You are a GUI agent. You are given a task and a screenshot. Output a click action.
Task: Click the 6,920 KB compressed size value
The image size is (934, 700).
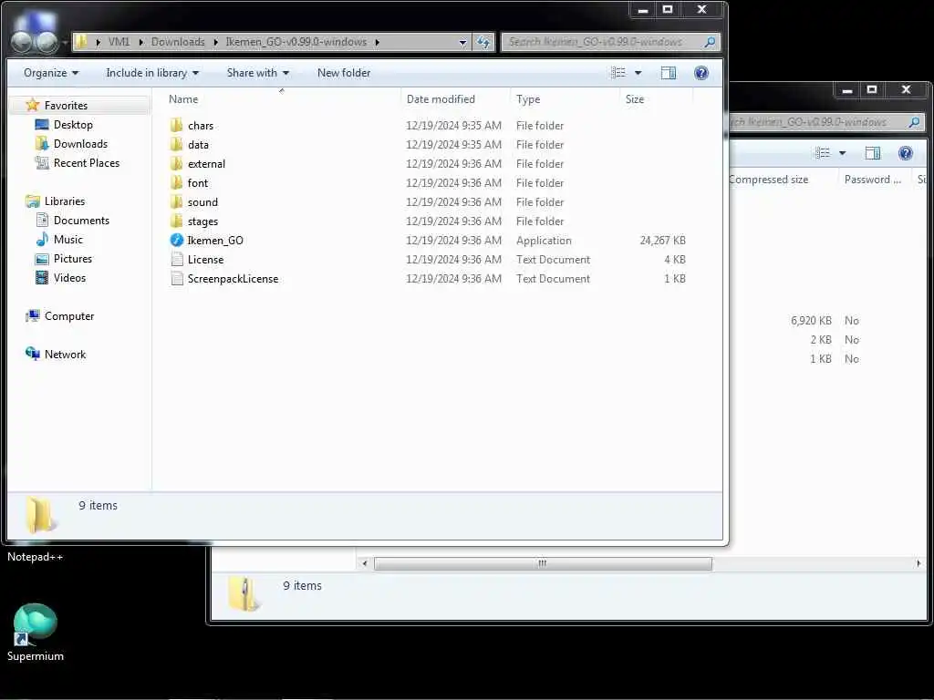coord(811,320)
